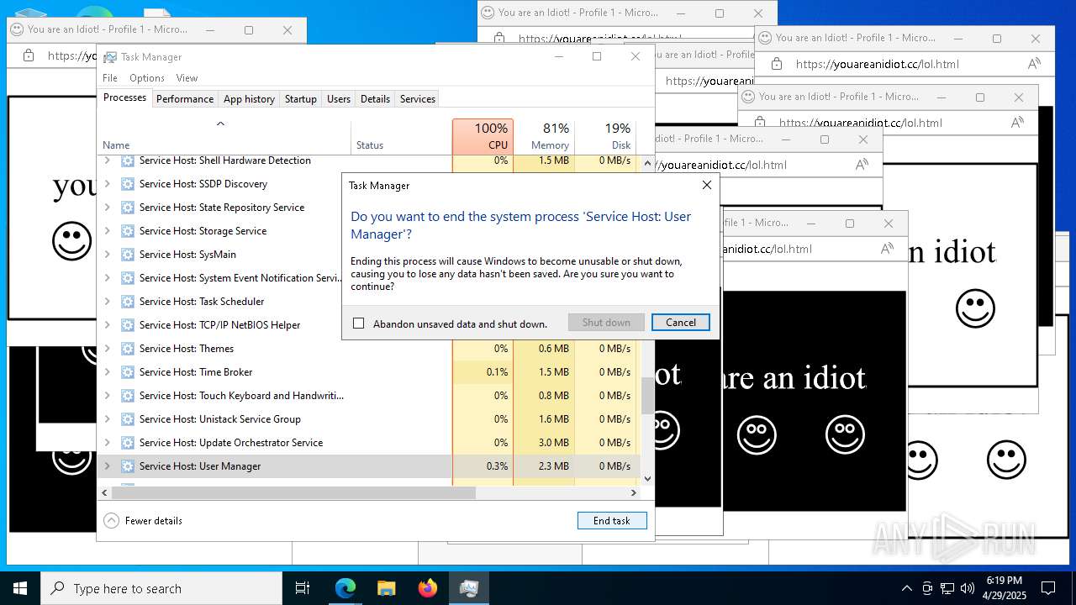
Task: Expand Service Host: Storage Service row
Action: (107, 231)
